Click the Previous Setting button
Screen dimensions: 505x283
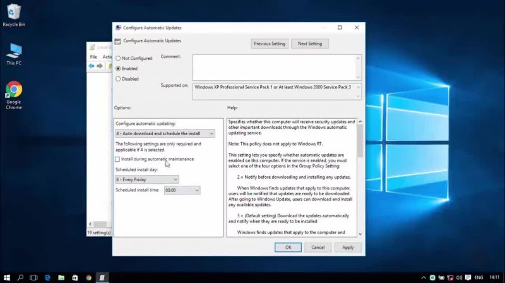tap(270, 44)
